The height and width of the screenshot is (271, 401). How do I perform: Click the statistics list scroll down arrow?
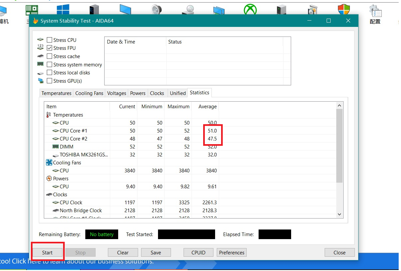pos(339,215)
